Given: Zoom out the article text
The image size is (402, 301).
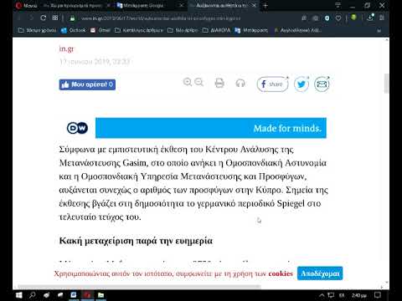Looking at the screenshot, I should (199, 83).
